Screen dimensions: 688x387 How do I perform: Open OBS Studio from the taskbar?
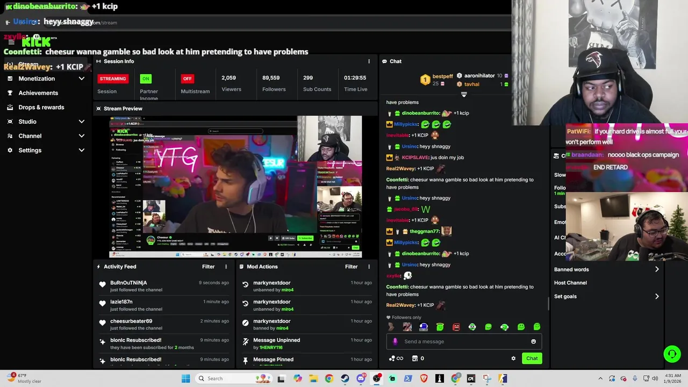[376, 378]
